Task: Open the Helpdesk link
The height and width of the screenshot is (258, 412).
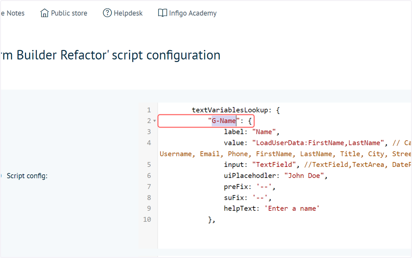Action: point(123,13)
